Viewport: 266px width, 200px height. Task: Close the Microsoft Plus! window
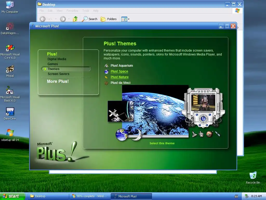click(x=233, y=26)
